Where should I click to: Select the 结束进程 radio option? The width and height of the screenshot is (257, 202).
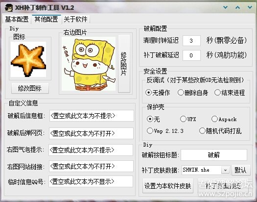tap(230, 93)
